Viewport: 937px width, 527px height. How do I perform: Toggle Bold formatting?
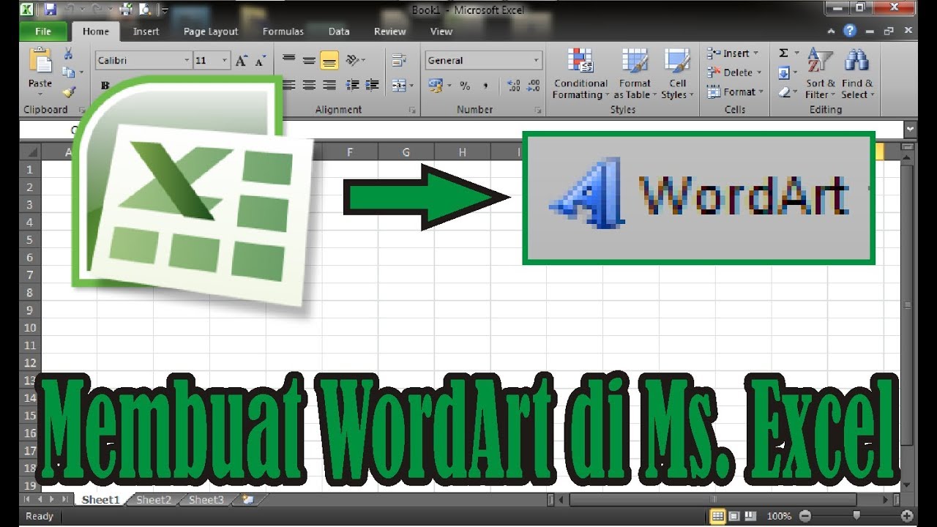coord(105,86)
